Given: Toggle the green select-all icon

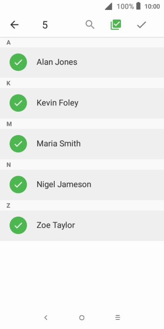Looking at the screenshot, I should pyautogui.click(x=116, y=25).
